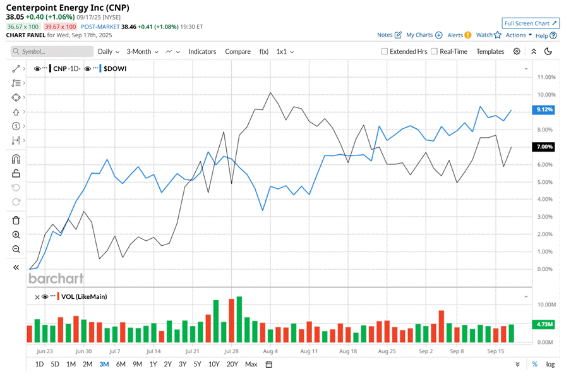The image size is (571, 376).
Task: Click the VOL red color bar
Action: click(58, 296)
